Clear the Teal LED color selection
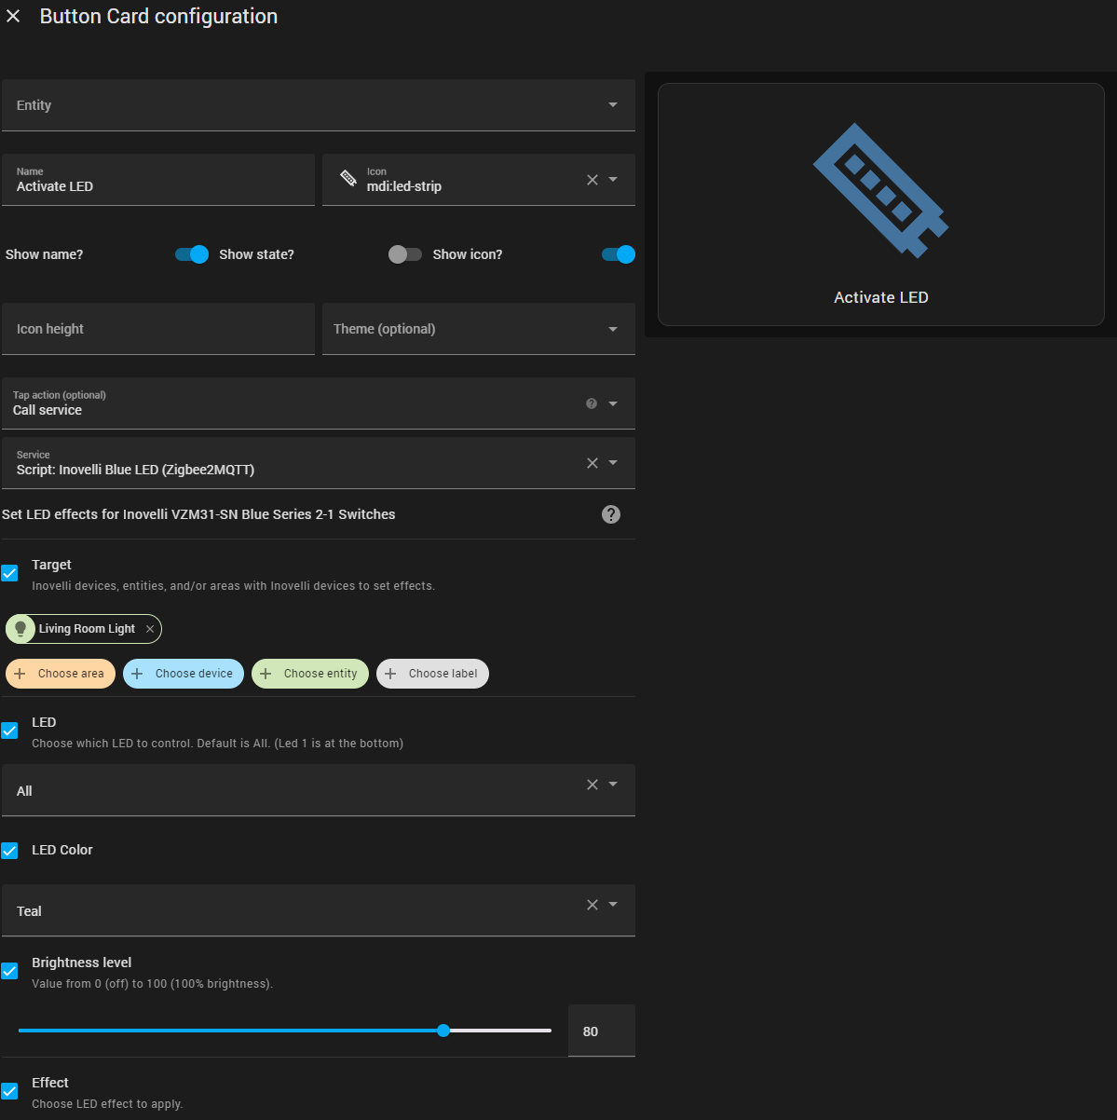This screenshot has width=1117, height=1120. [x=593, y=905]
